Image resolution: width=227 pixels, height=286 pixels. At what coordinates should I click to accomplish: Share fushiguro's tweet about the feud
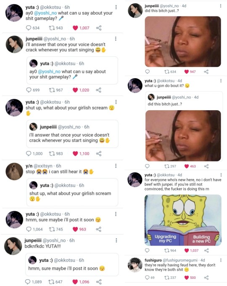coord(206,278)
